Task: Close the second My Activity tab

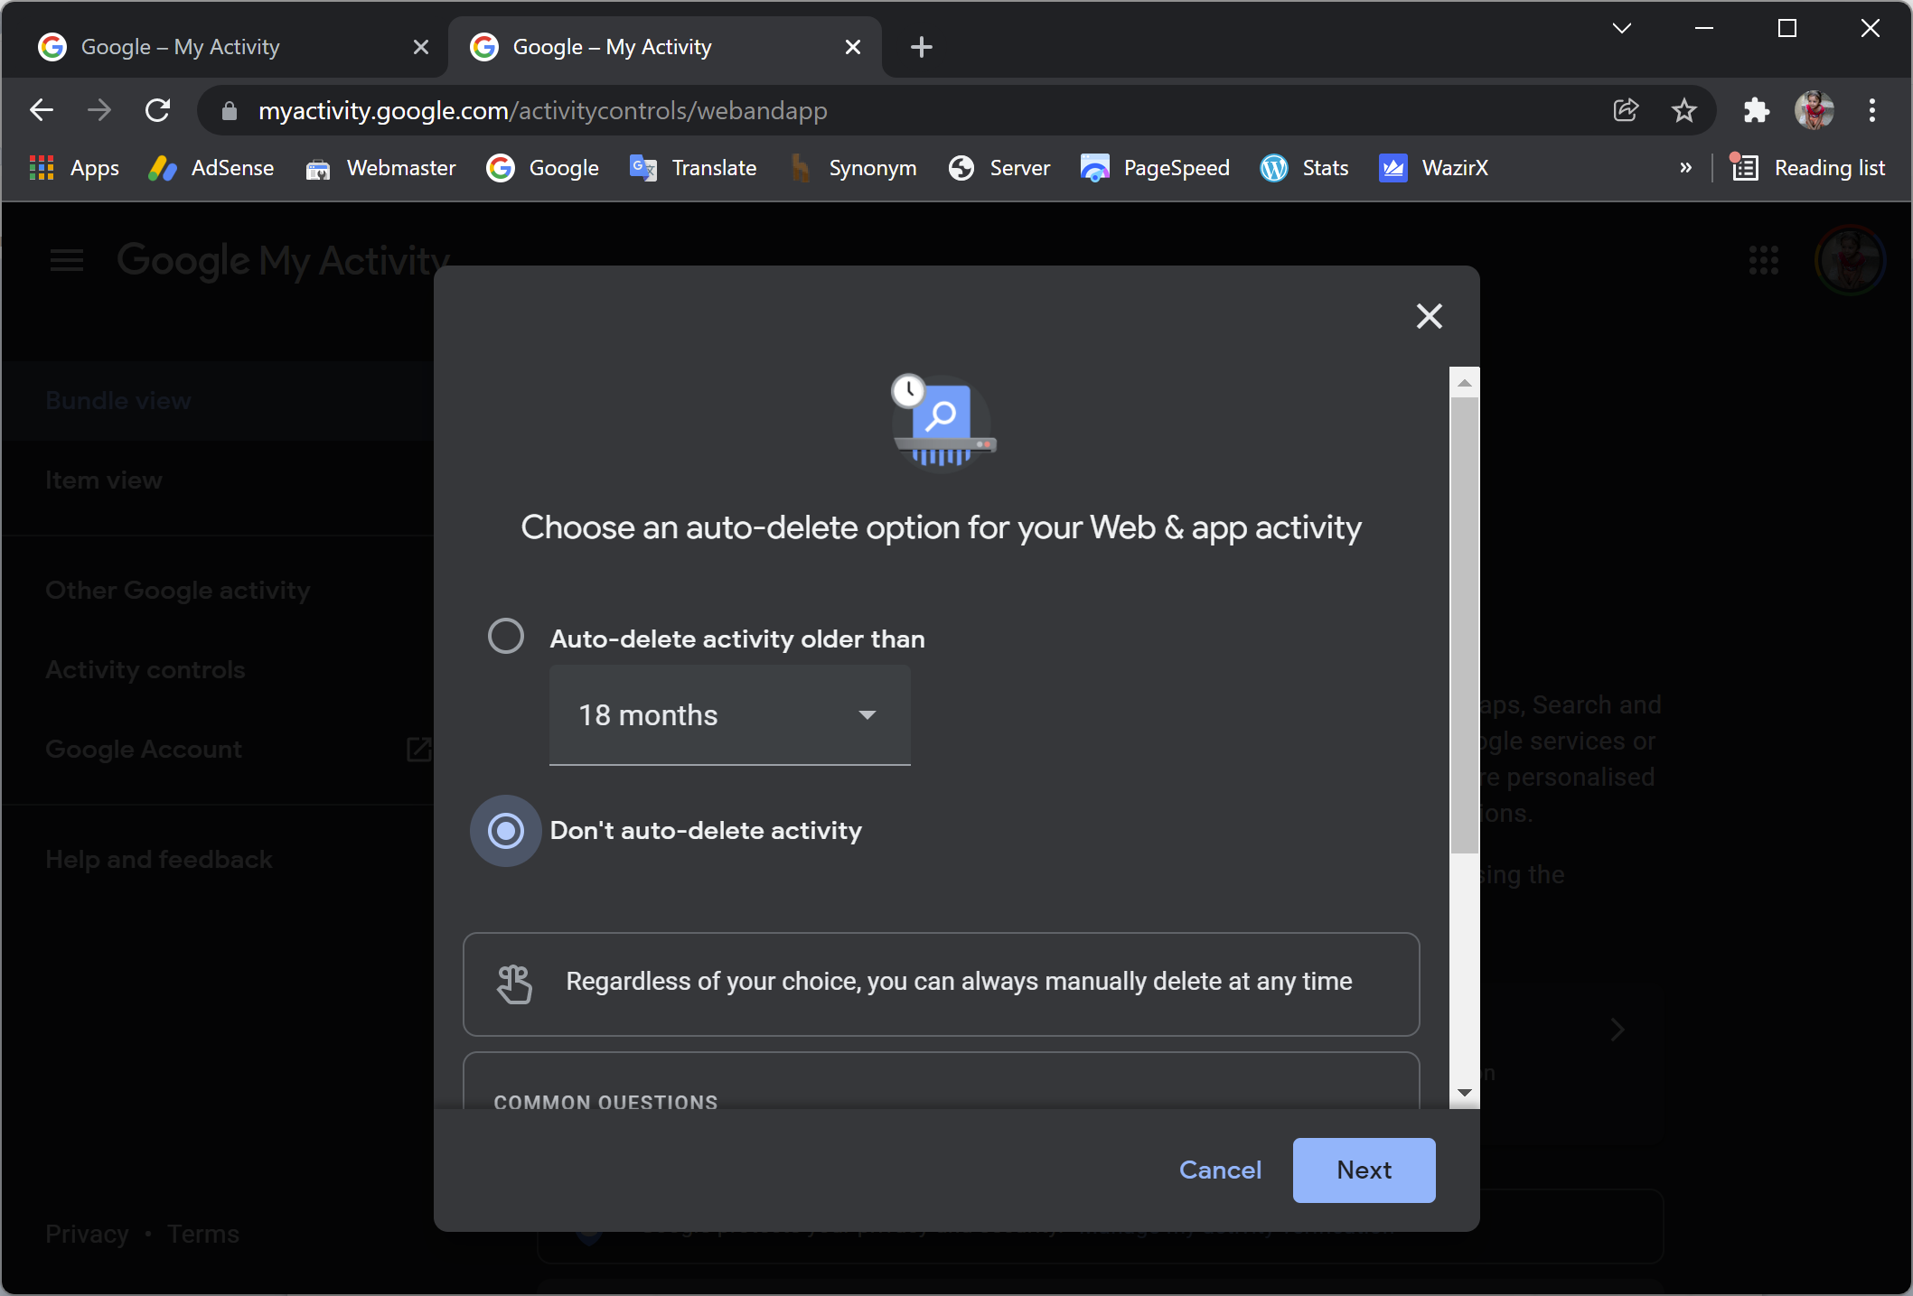Action: pos(853,47)
